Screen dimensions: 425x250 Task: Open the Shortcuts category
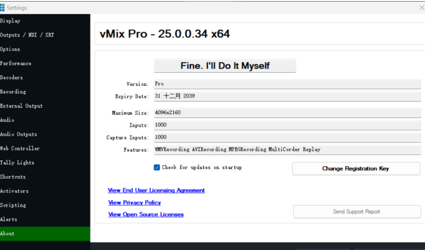[45, 177]
